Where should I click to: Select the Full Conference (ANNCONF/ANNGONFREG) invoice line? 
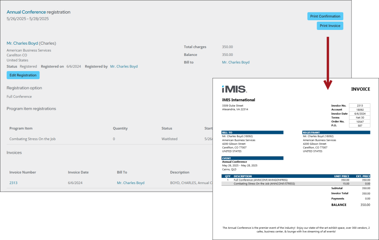point(296,180)
